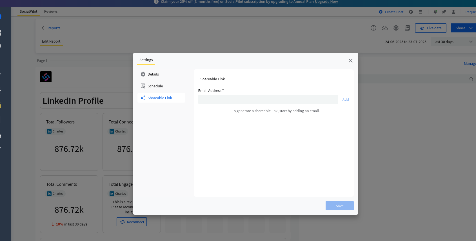Open the Last 30 days dropdown
The width and height of the screenshot is (476, 241).
(x=453, y=42)
